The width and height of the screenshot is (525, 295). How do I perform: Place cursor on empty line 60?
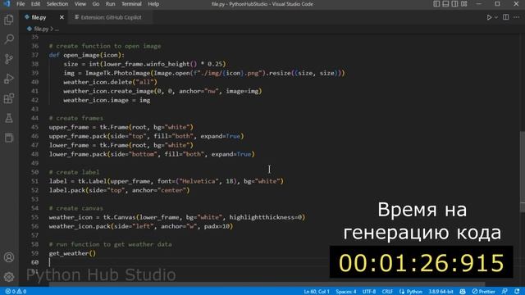point(268,262)
